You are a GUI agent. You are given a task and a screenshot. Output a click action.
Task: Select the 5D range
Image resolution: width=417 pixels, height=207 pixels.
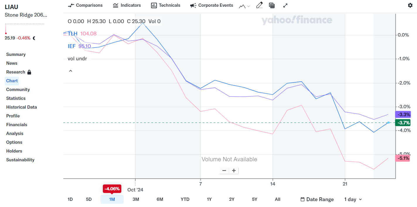(89, 199)
